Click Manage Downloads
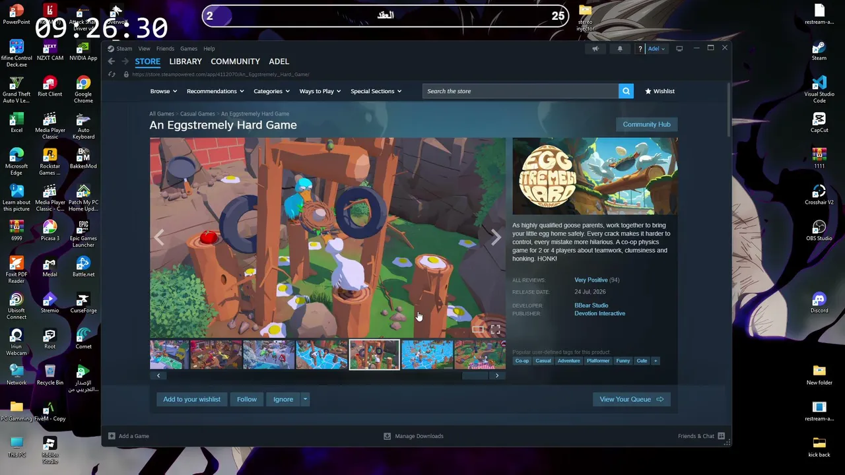This screenshot has height=475, width=845. (414, 436)
